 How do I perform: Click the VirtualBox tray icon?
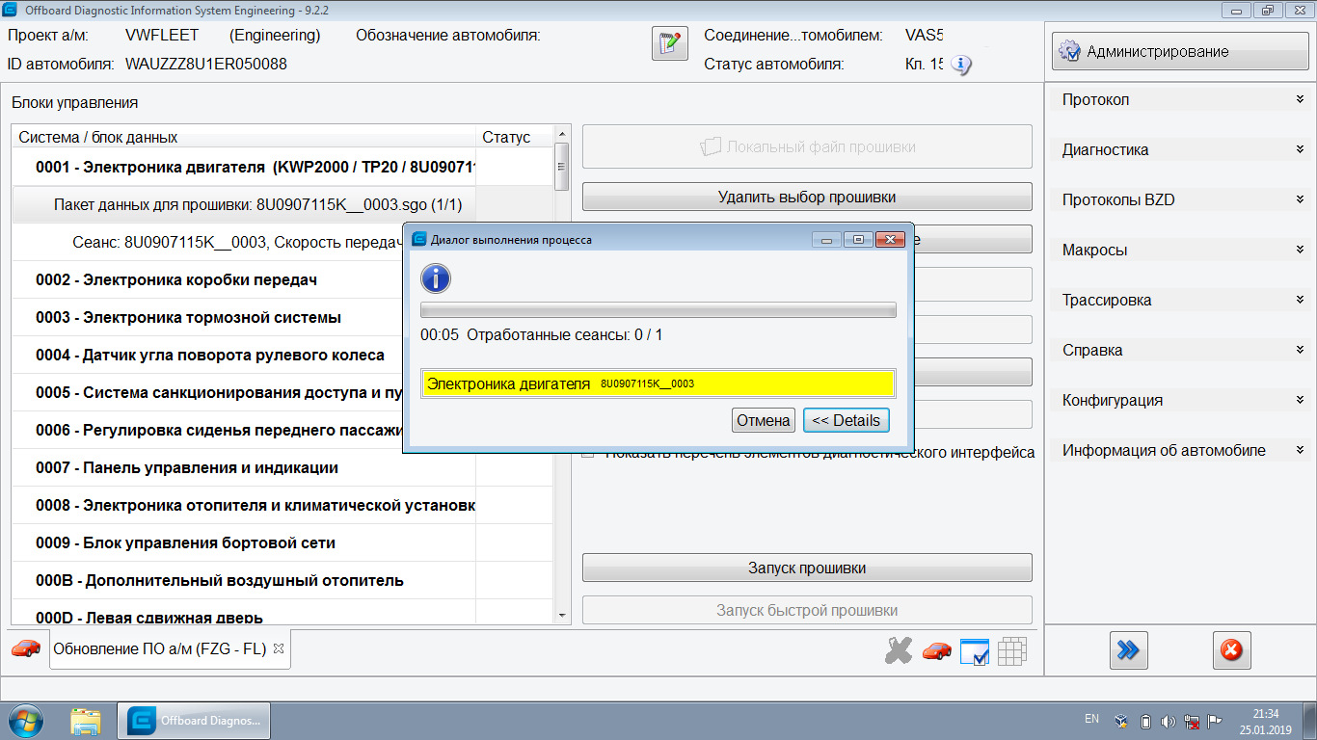[x=1120, y=721]
